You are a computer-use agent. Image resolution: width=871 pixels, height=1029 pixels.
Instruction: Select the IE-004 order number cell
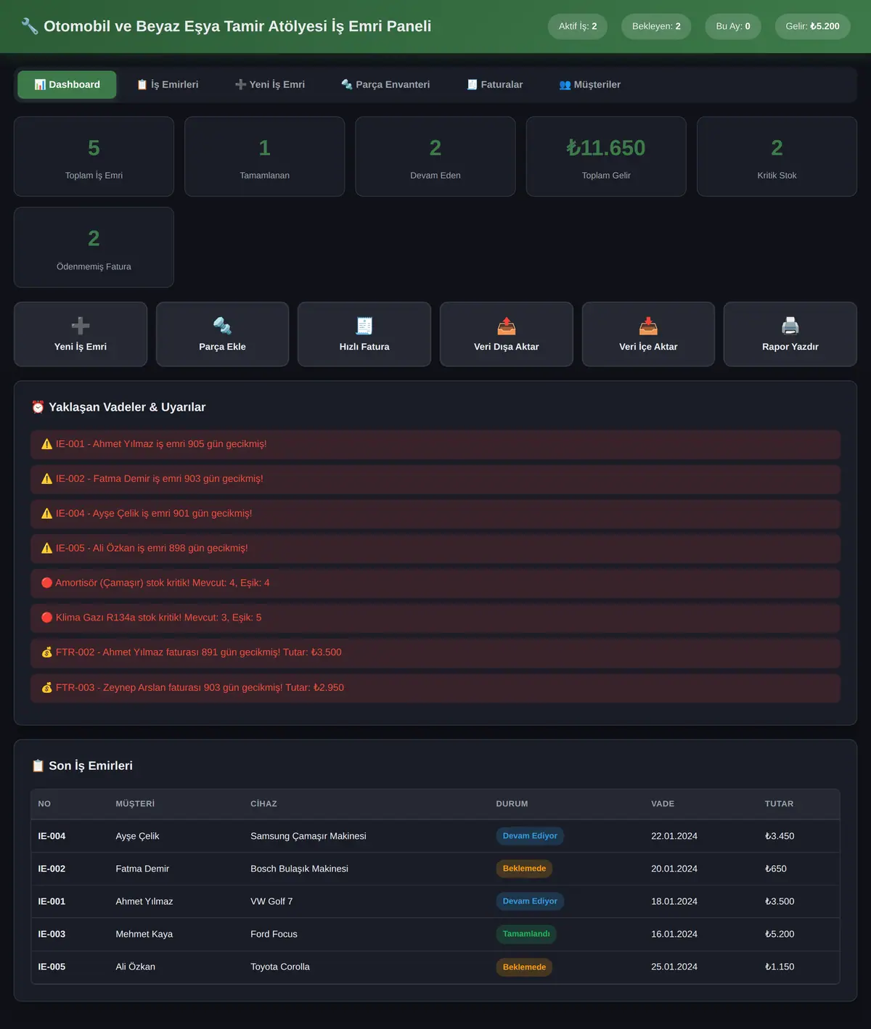(x=52, y=836)
